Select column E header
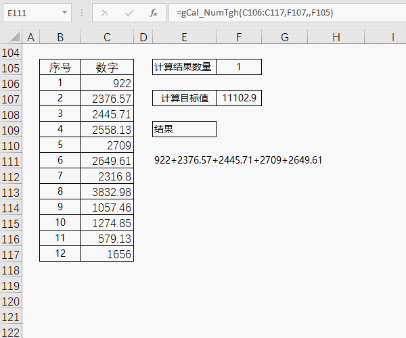The image size is (406, 338). [184, 37]
